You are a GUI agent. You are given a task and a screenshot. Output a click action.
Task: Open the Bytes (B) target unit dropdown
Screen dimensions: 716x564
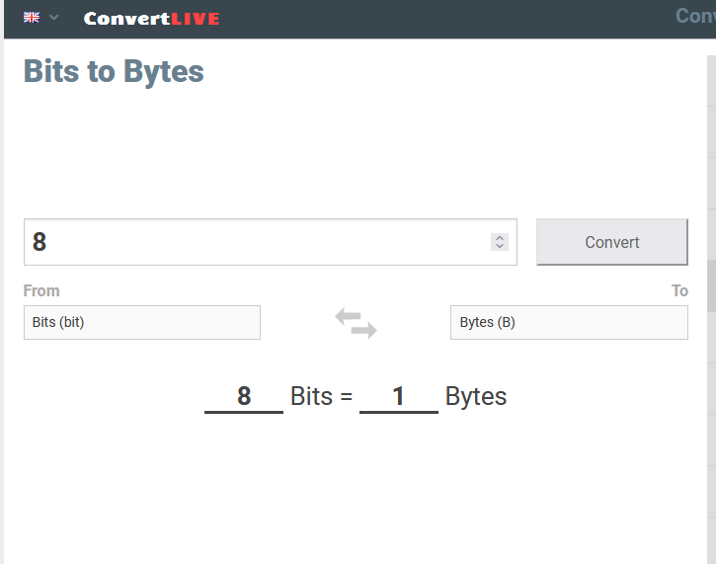[x=569, y=322]
